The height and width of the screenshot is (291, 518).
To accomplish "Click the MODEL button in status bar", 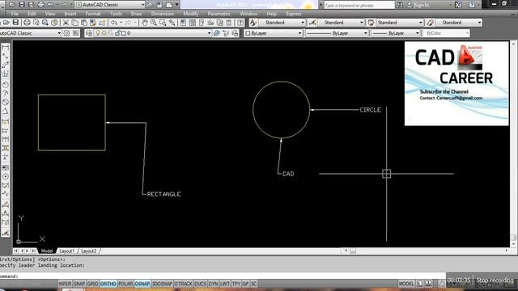I will (406, 284).
